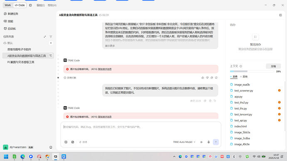Switch to Work mode

(x=7, y=5)
